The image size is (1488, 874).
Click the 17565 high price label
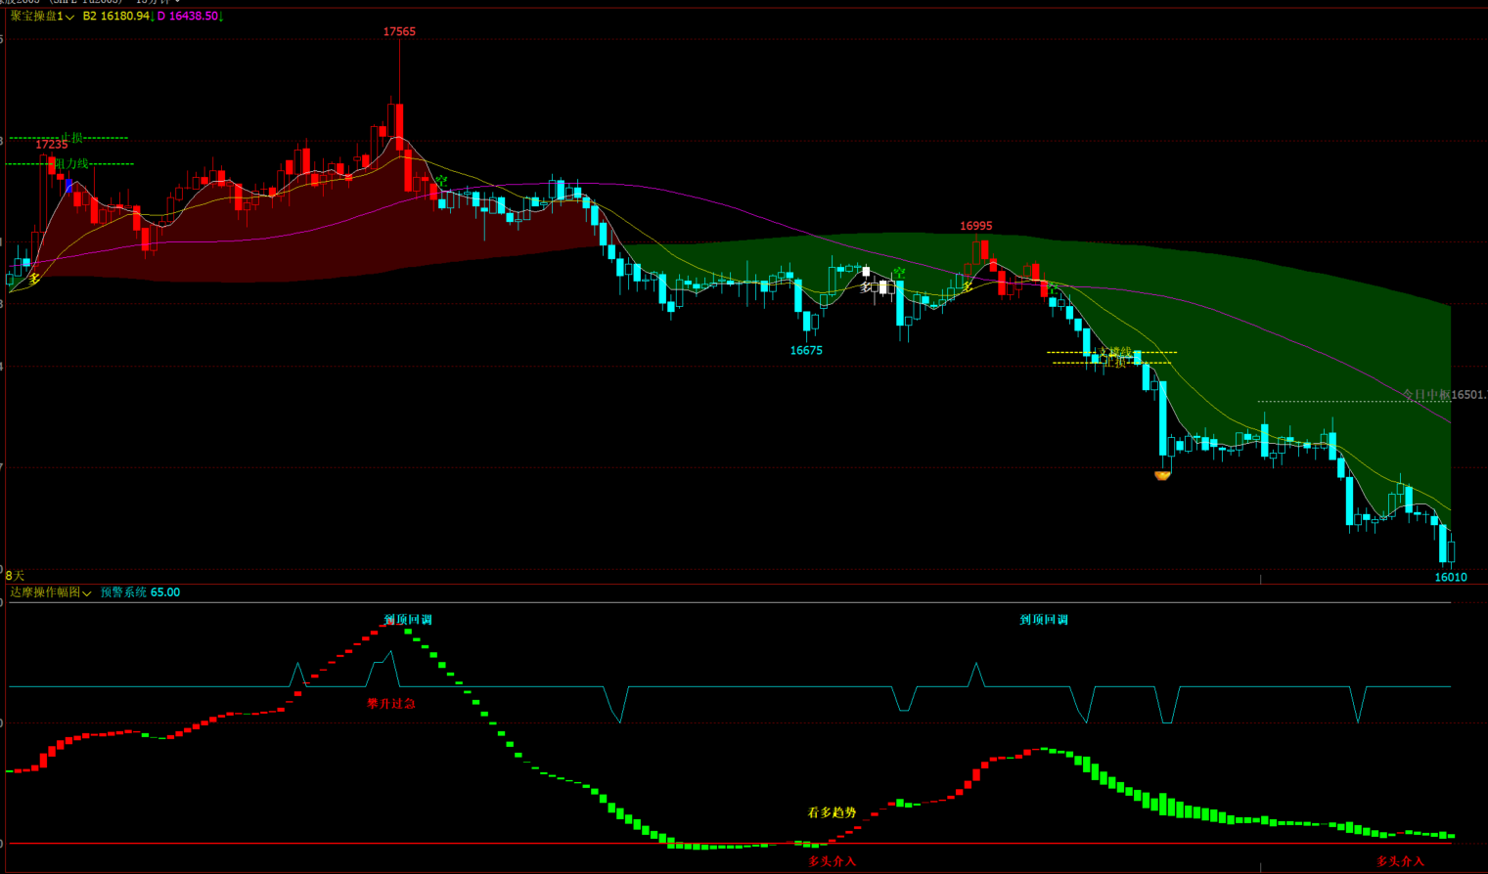pos(399,31)
